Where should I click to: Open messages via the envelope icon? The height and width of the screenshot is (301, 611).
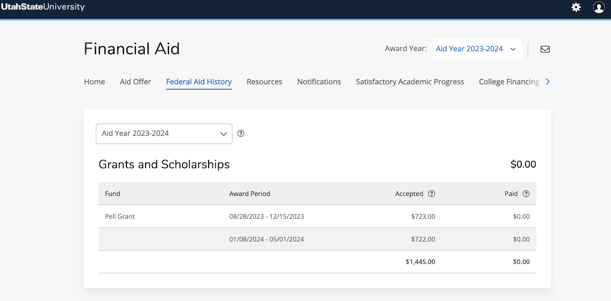[x=545, y=49]
